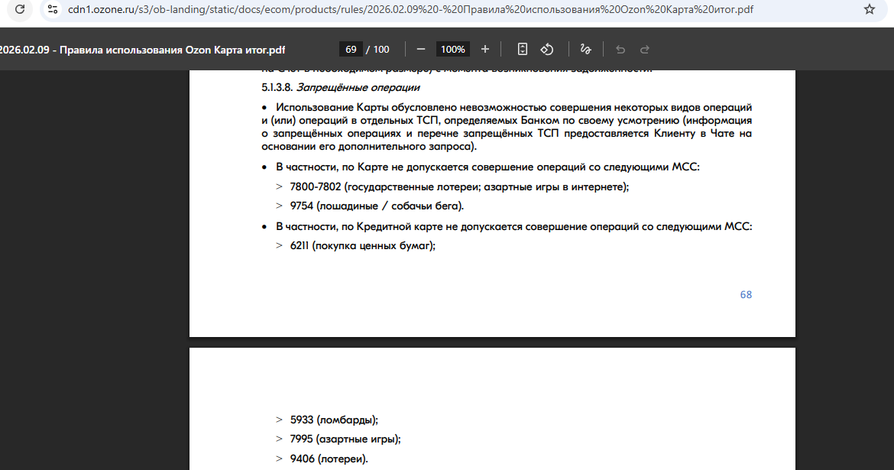Click the "6211 (покупка ценных бумаг)" line
Screen dimensions: 894x470
coord(362,245)
